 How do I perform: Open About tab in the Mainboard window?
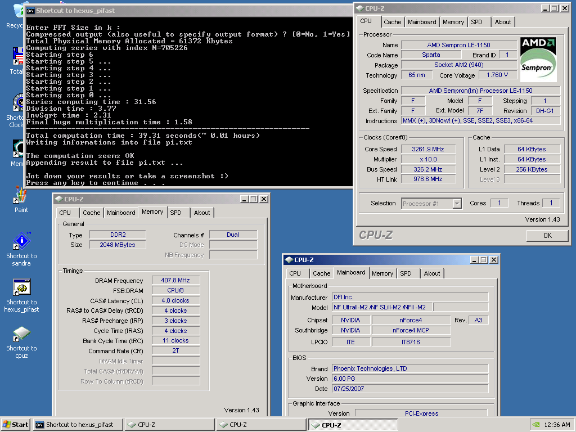[431, 273]
